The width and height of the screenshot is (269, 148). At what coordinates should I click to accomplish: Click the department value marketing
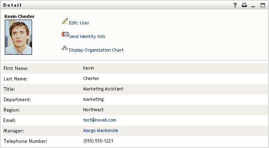point(93,100)
